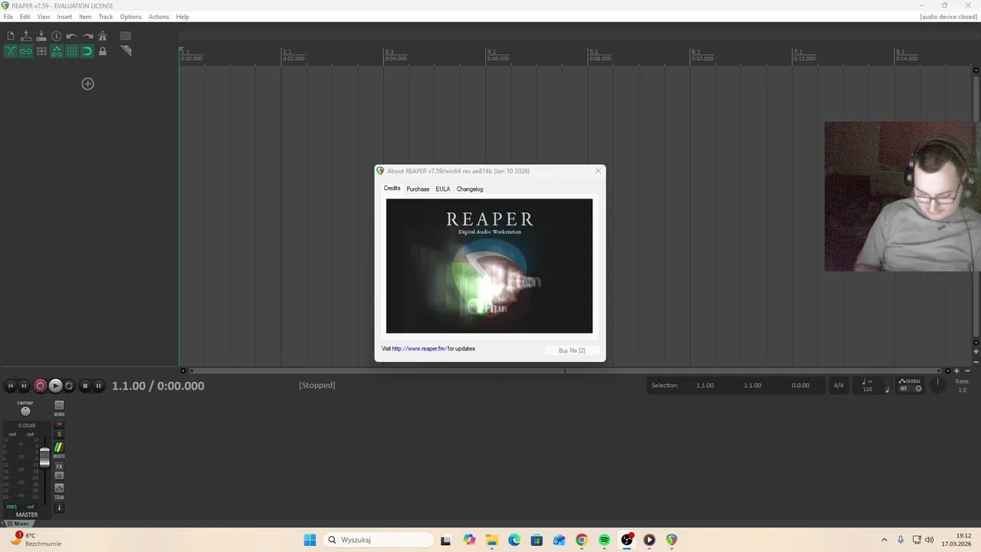The width and height of the screenshot is (981, 552).
Task: Click the timeline ruler at marker 5.1
Action: click(x=592, y=52)
